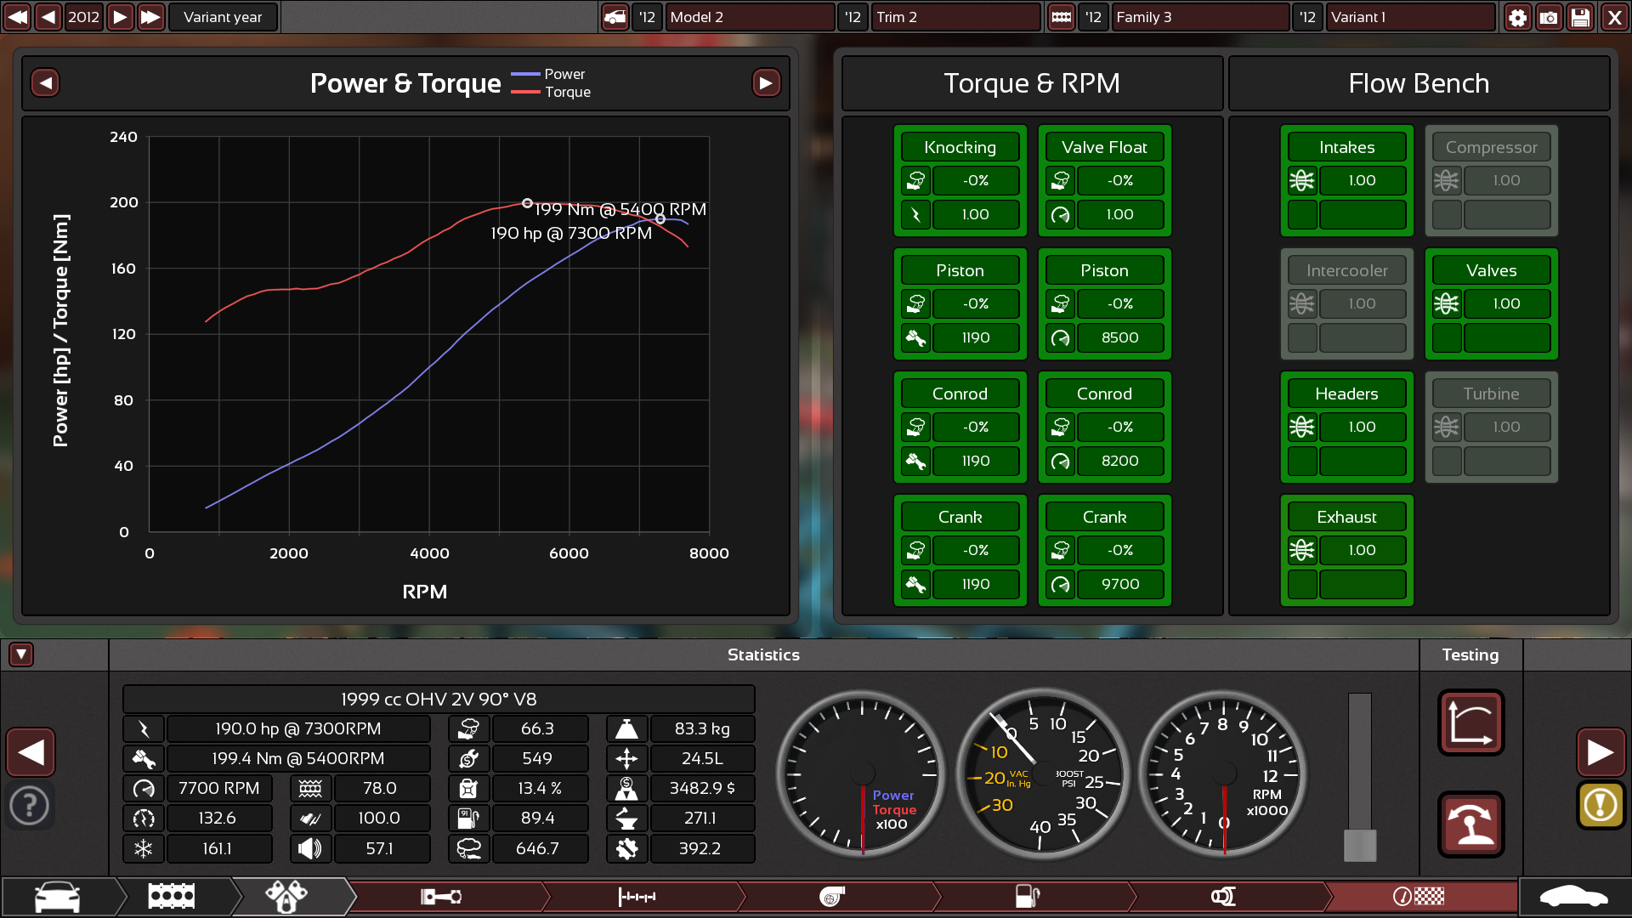Click the Statistics panel title
Image resolution: width=1632 pixels, height=918 pixels.
[763, 654]
